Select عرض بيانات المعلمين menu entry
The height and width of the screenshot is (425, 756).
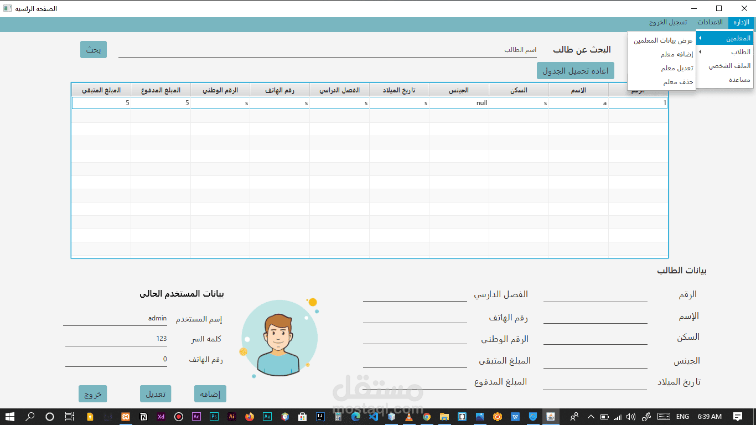click(662, 40)
